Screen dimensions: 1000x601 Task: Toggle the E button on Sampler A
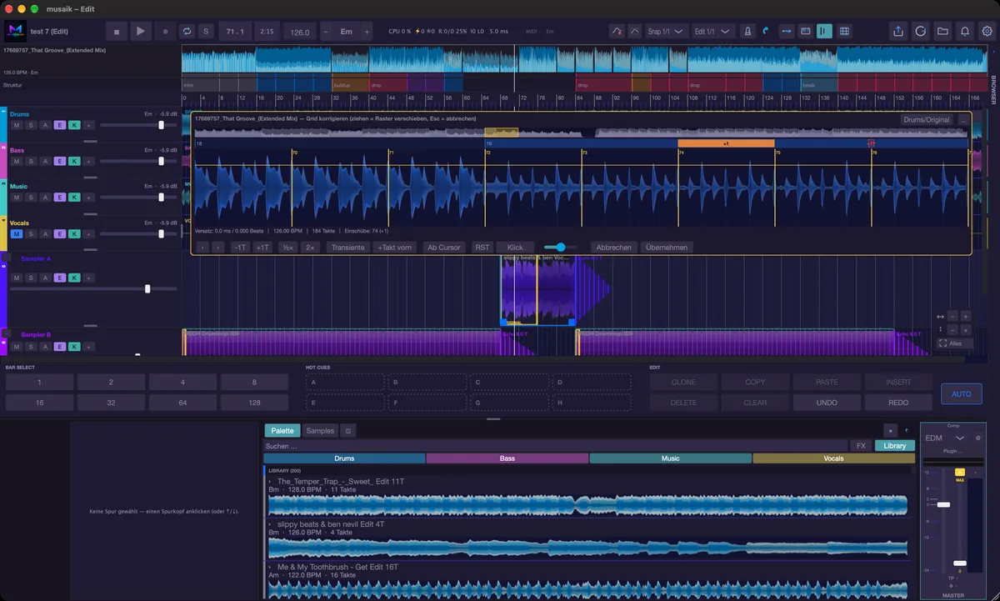pyautogui.click(x=59, y=278)
